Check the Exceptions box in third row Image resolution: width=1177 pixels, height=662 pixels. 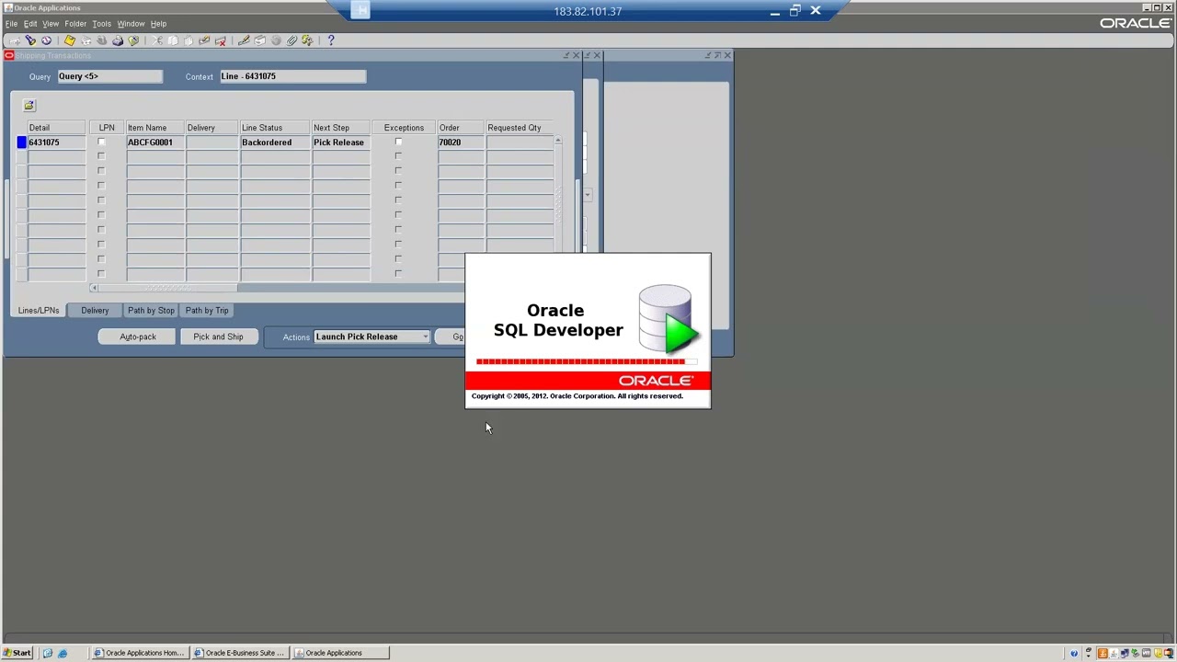pos(398,171)
